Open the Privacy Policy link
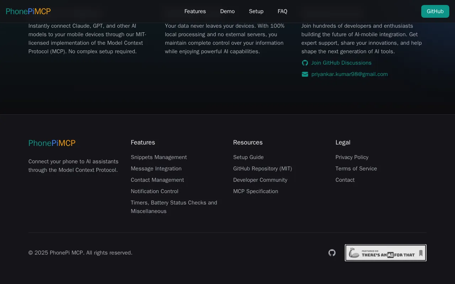The image size is (455, 284). 352,157
